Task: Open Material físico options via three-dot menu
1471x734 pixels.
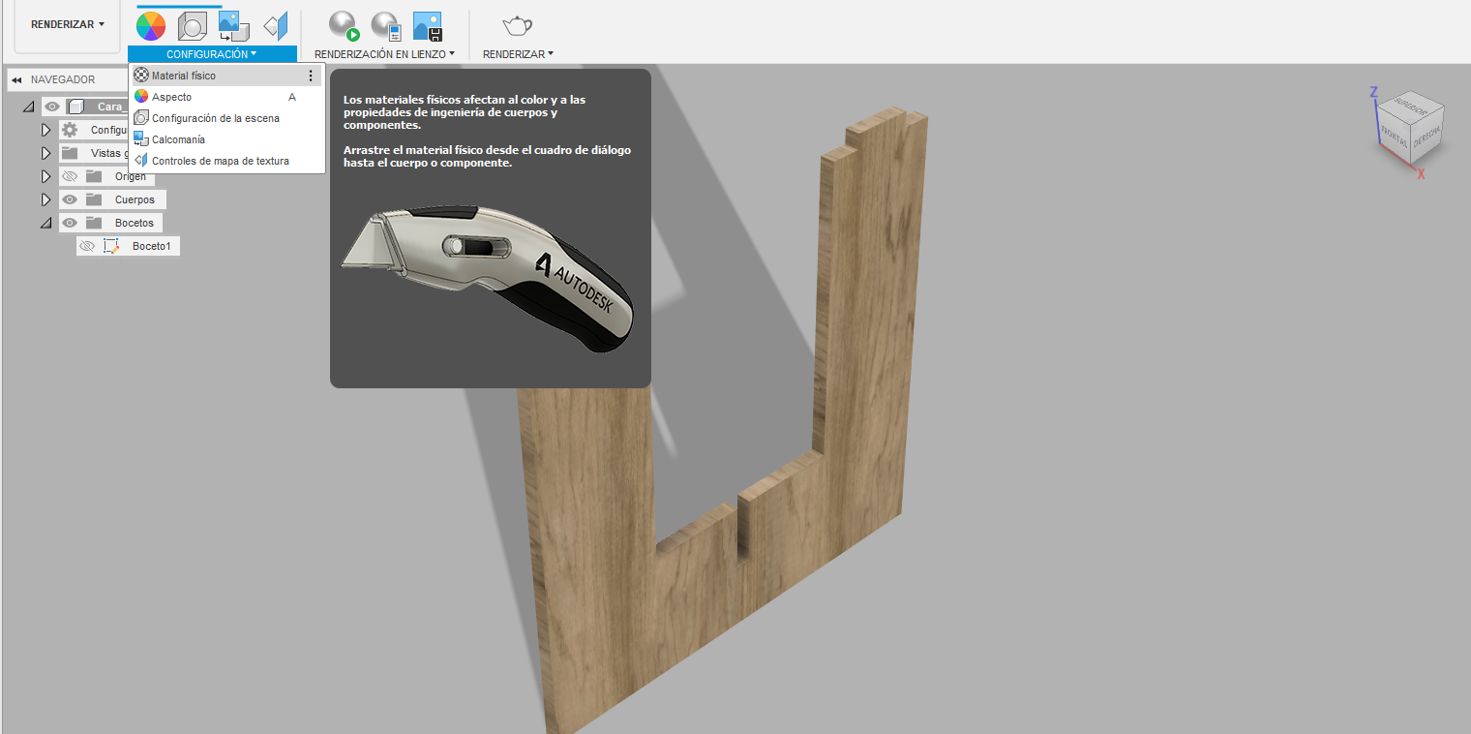Action: 310,75
